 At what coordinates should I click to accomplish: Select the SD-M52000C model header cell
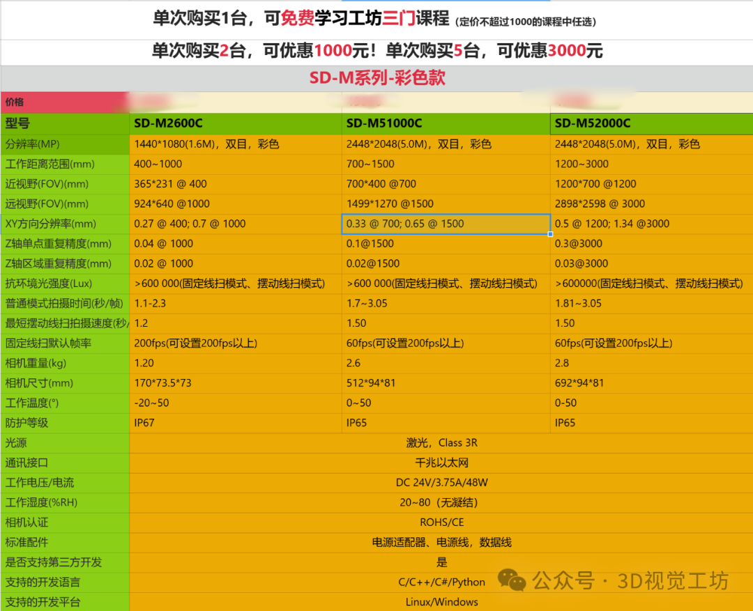click(x=652, y=124)
